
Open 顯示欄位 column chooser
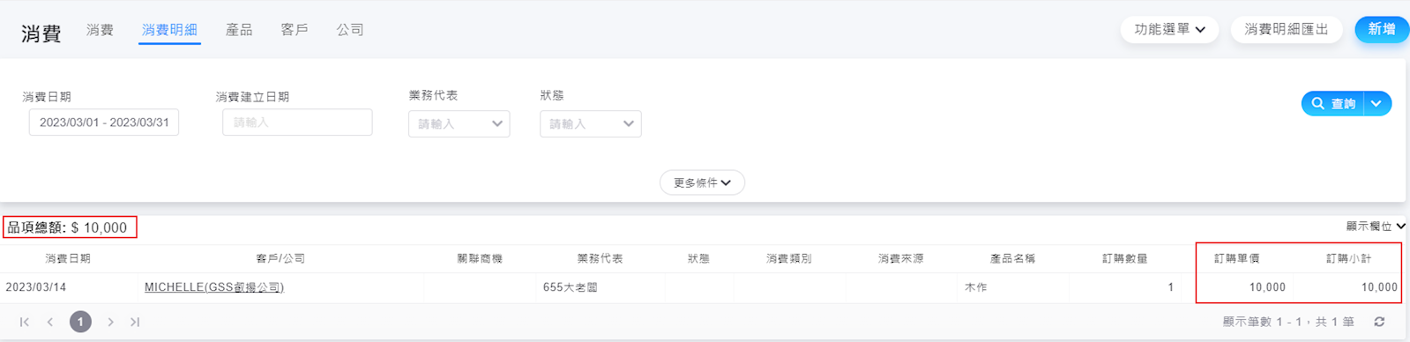point(1376,227)
